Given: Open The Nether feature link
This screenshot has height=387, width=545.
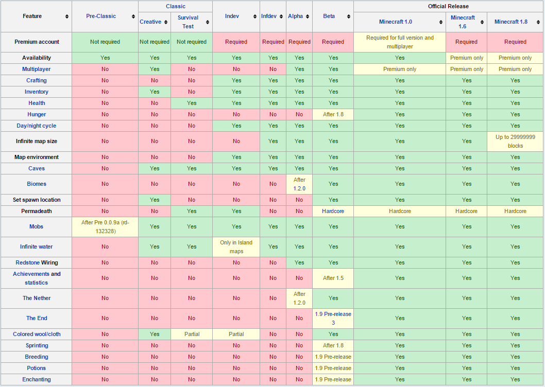Looking at the screenshot, I should (37, 298).
